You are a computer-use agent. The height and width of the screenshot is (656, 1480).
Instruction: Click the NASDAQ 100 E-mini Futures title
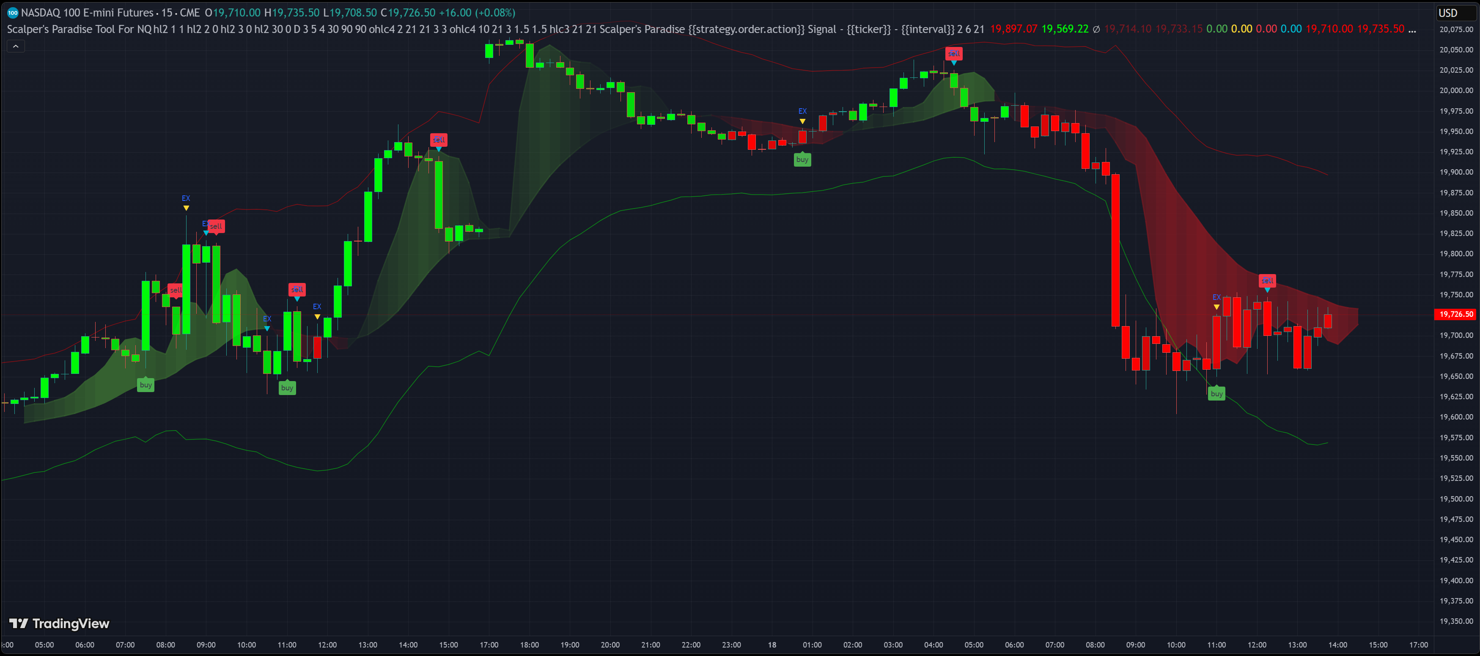pos(87,13)
